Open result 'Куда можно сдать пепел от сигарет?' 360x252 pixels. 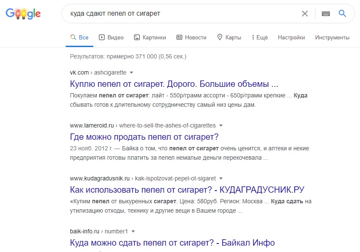click(172, 243)
